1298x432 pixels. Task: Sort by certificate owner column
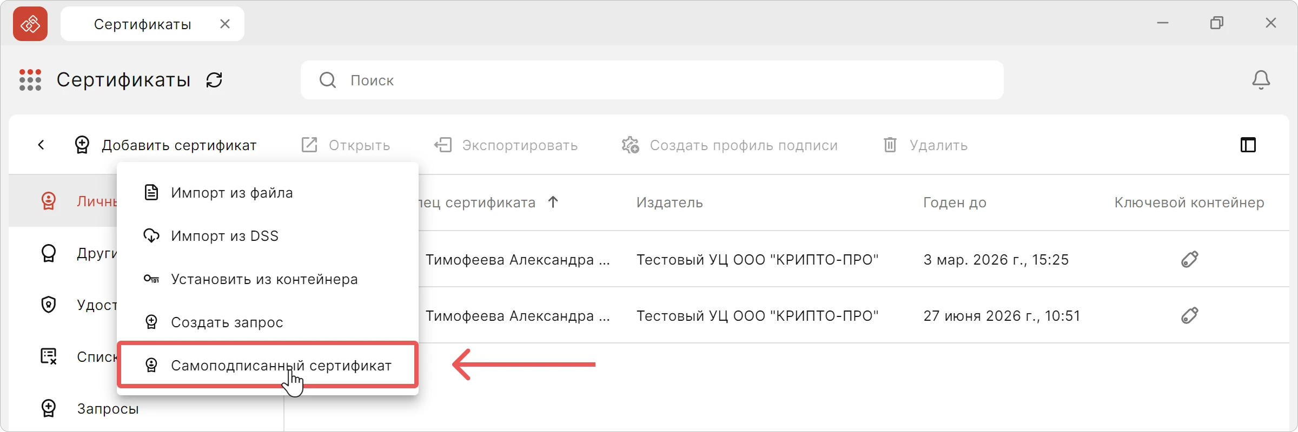pyautogui.click(x=477, y=202)
